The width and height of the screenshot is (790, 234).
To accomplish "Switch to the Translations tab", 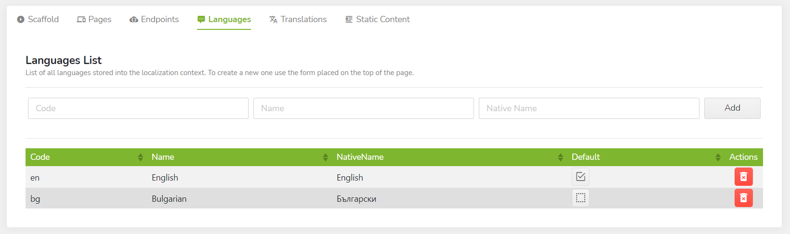I will [303, 20].
